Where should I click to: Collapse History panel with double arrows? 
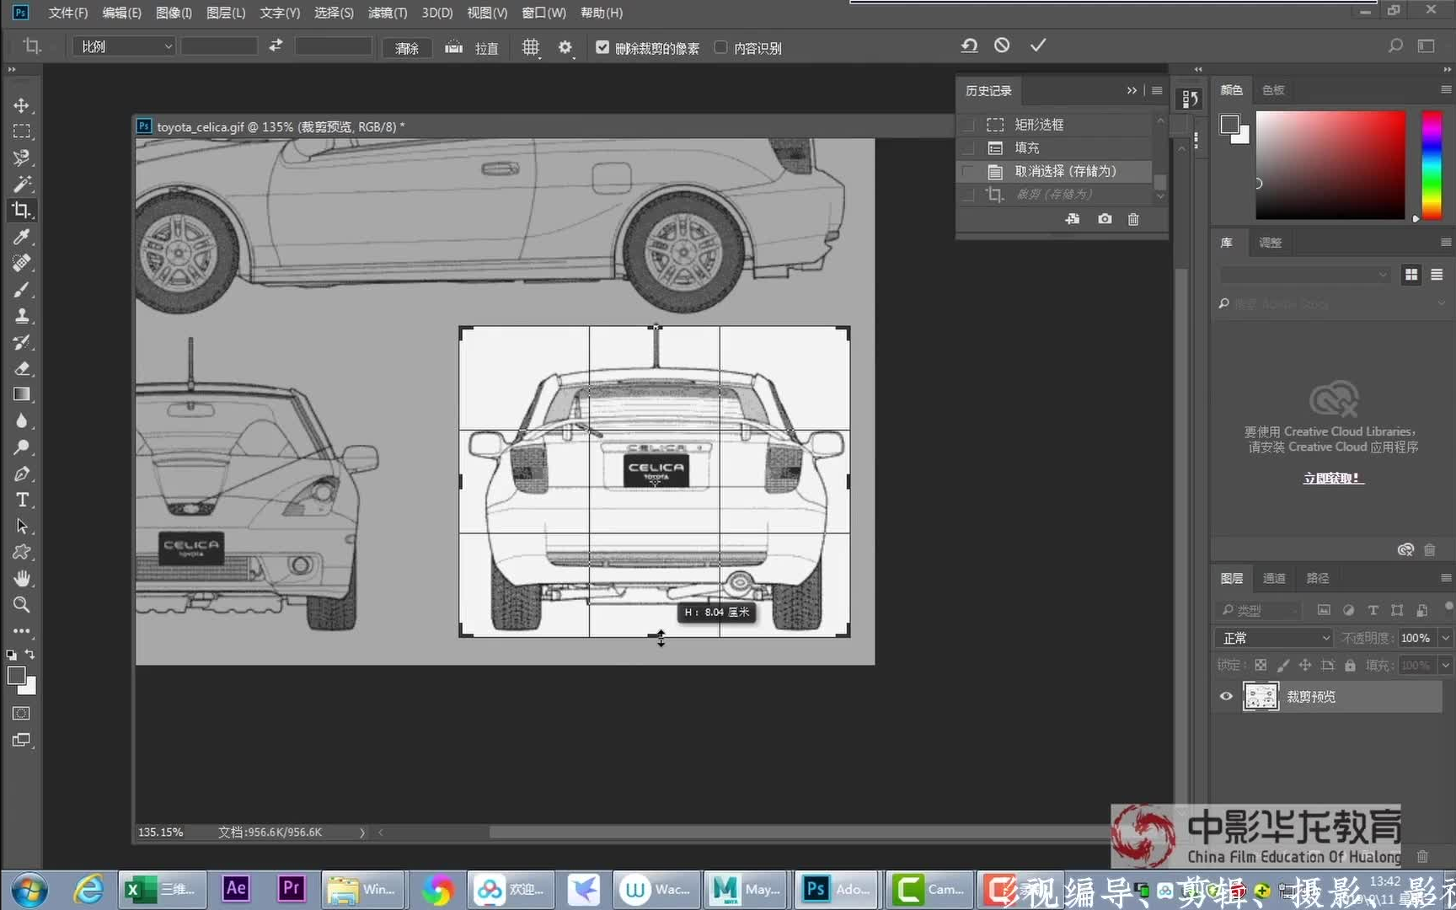coord(1132,90)
